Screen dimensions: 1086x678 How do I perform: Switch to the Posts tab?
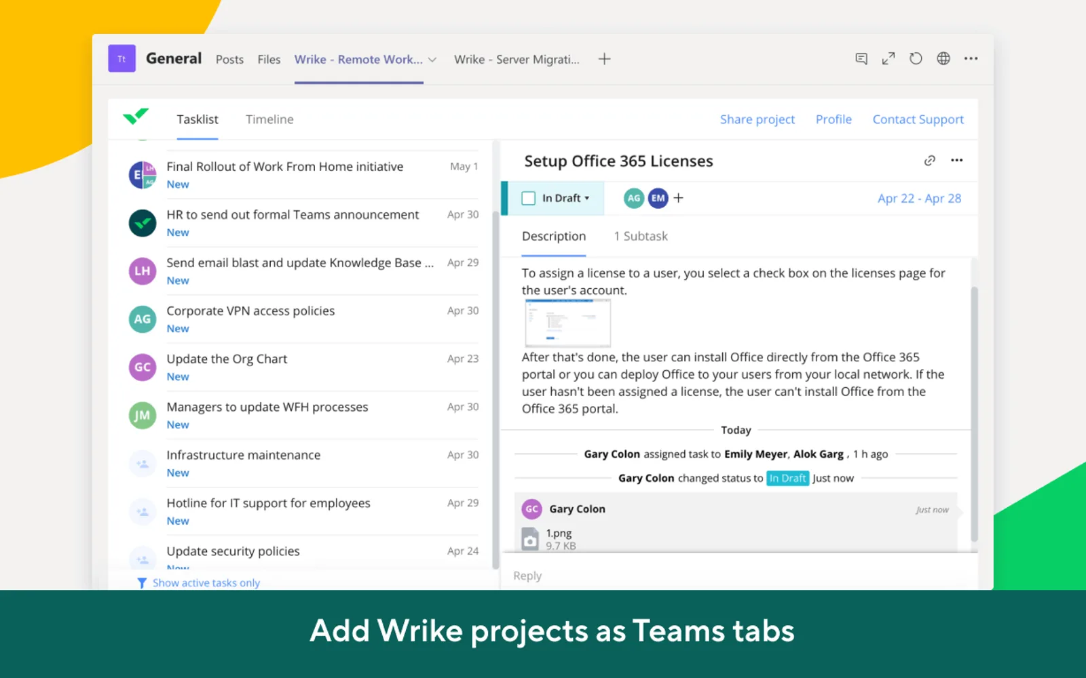[x=229, y=60]
